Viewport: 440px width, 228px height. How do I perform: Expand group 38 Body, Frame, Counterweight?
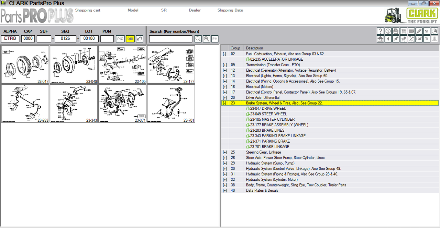[224, 185]
